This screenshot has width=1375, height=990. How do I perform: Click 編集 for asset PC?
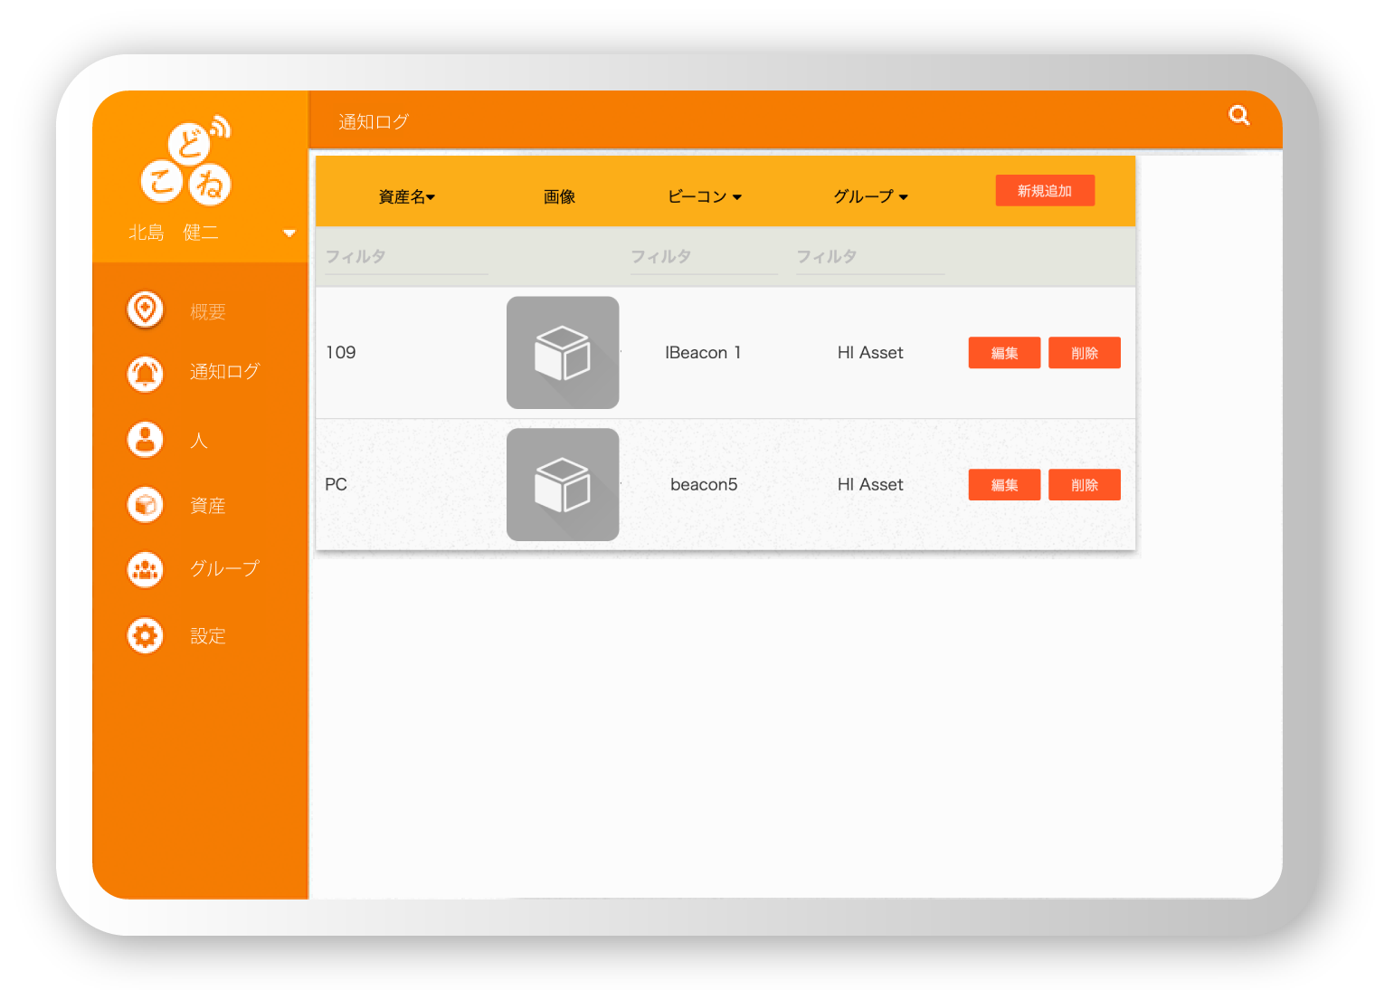[x=1004, y=485]
